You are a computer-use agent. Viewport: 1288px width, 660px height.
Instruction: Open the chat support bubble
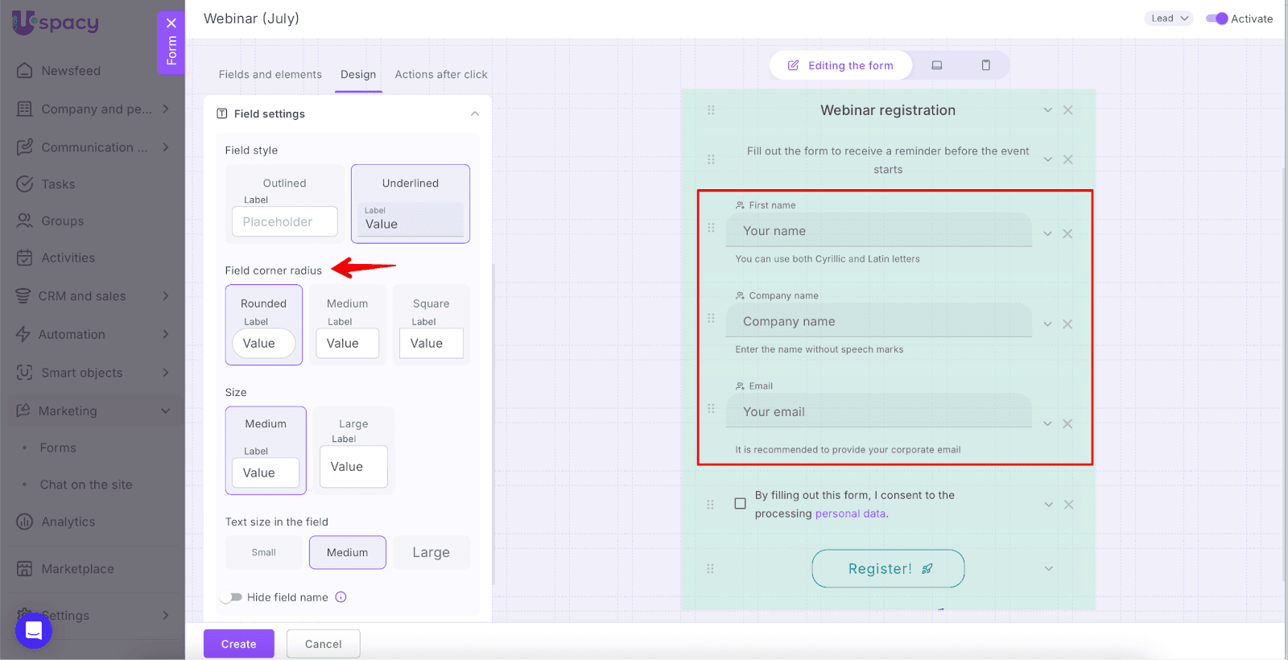click(34, 630)
